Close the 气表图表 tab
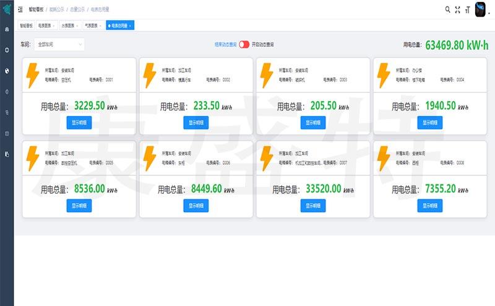 pos(100,26)
